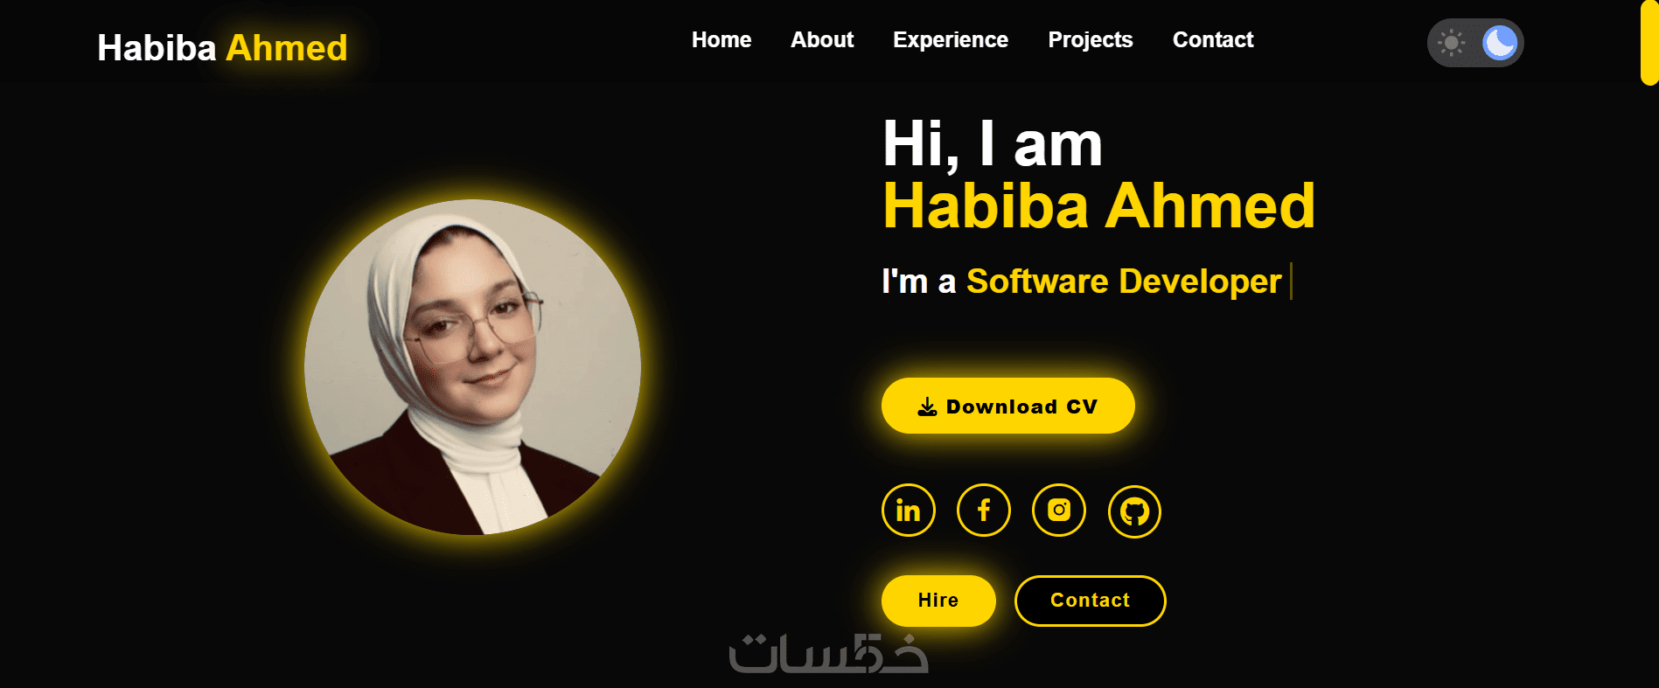Click the circular profile photo

472,367
